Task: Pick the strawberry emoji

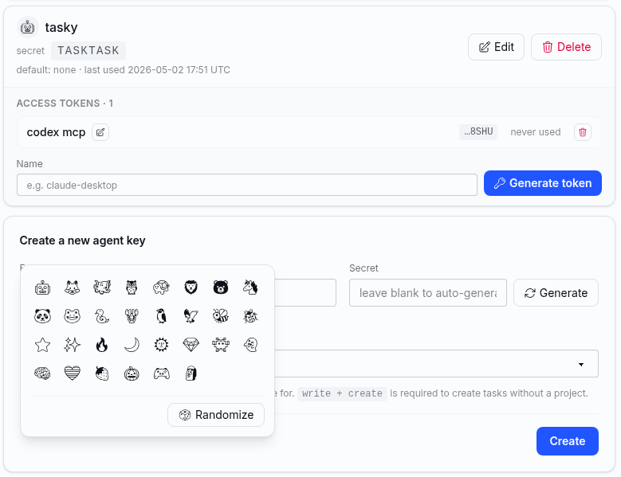Action: pos(102,373)
